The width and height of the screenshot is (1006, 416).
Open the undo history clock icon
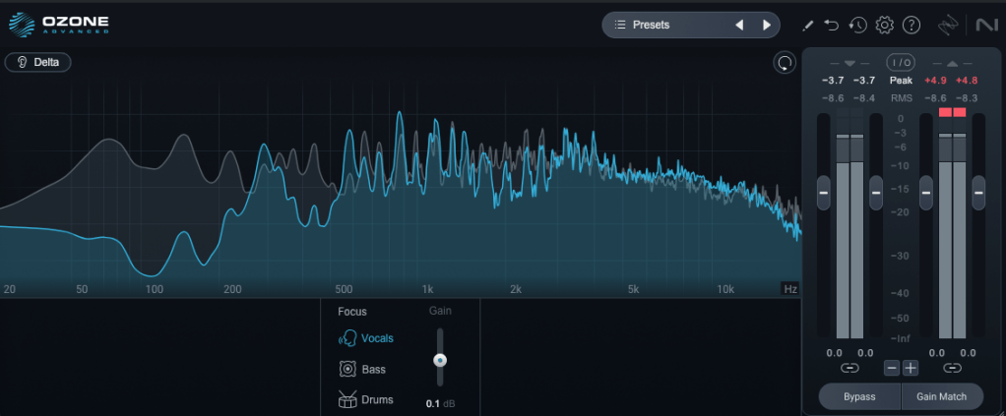(x=857, y=25)
